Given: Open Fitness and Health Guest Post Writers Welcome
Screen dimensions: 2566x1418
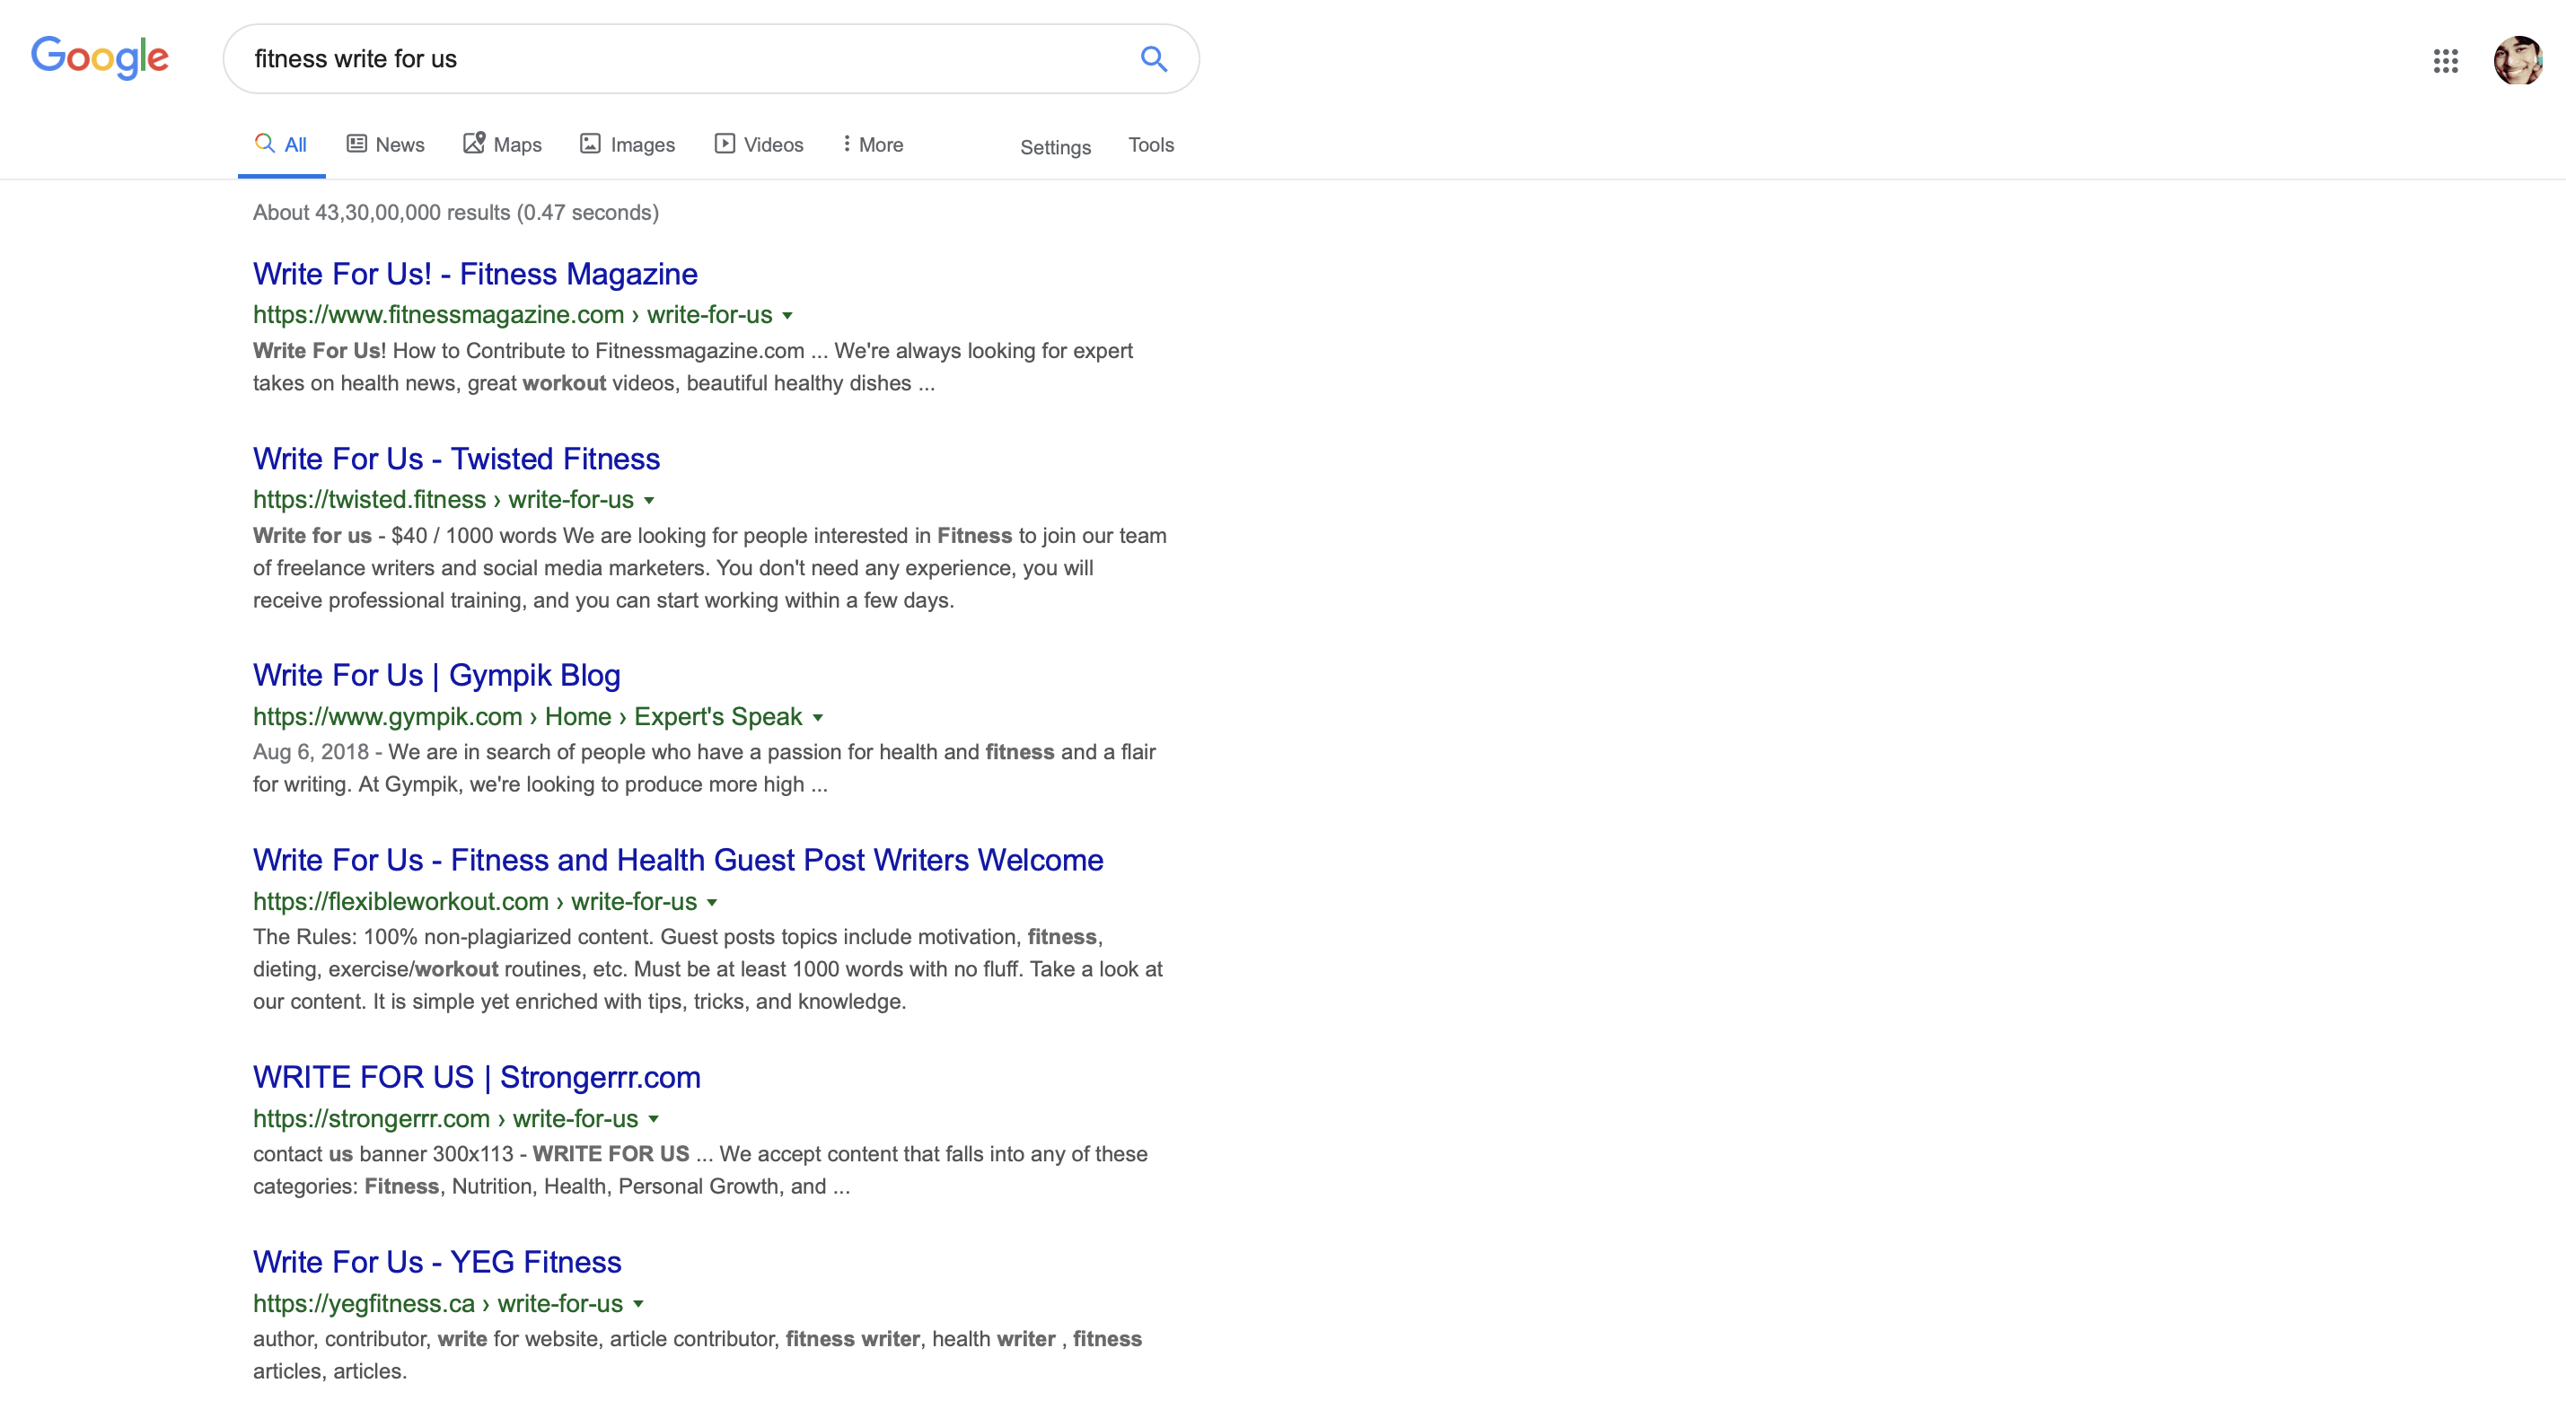Looking at the screenshot, I should pos(679,861).
